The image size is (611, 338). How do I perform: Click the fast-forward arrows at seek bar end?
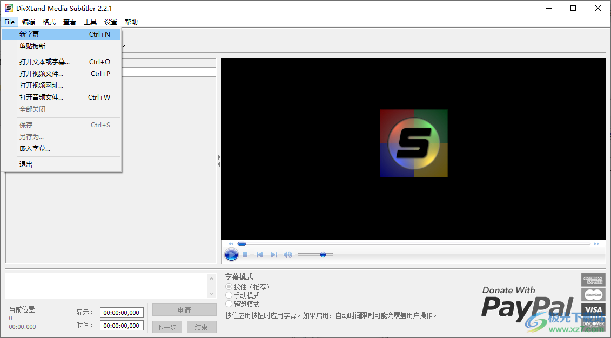point(596,244)
